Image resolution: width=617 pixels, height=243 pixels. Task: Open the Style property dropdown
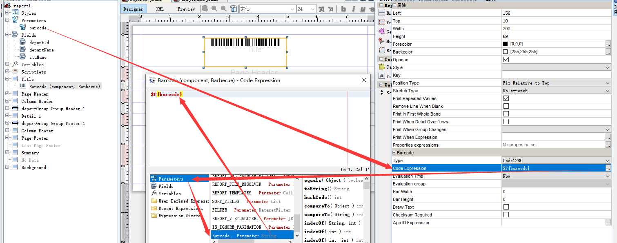coord(608,67)
